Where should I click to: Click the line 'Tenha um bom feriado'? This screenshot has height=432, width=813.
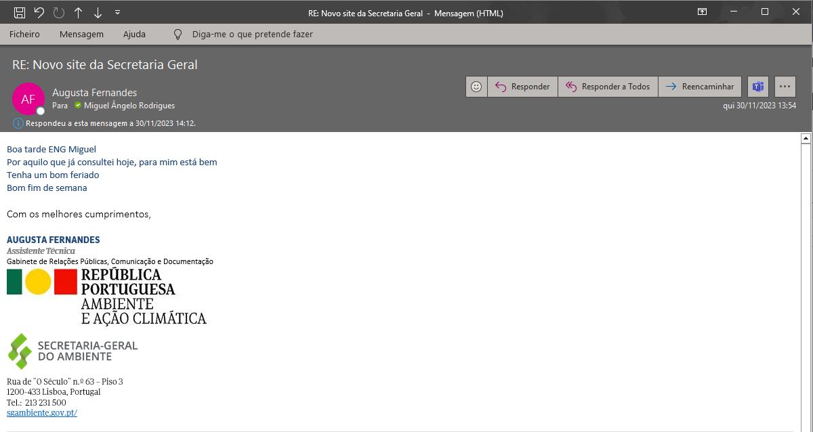(x=53, y=175)
